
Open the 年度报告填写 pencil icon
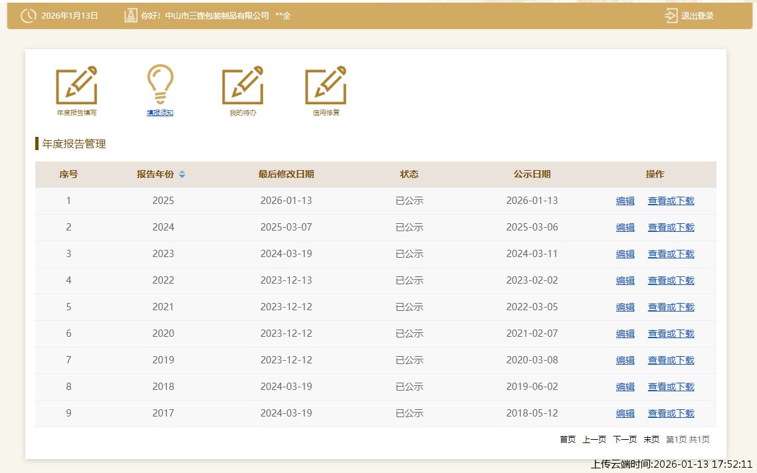76,86
